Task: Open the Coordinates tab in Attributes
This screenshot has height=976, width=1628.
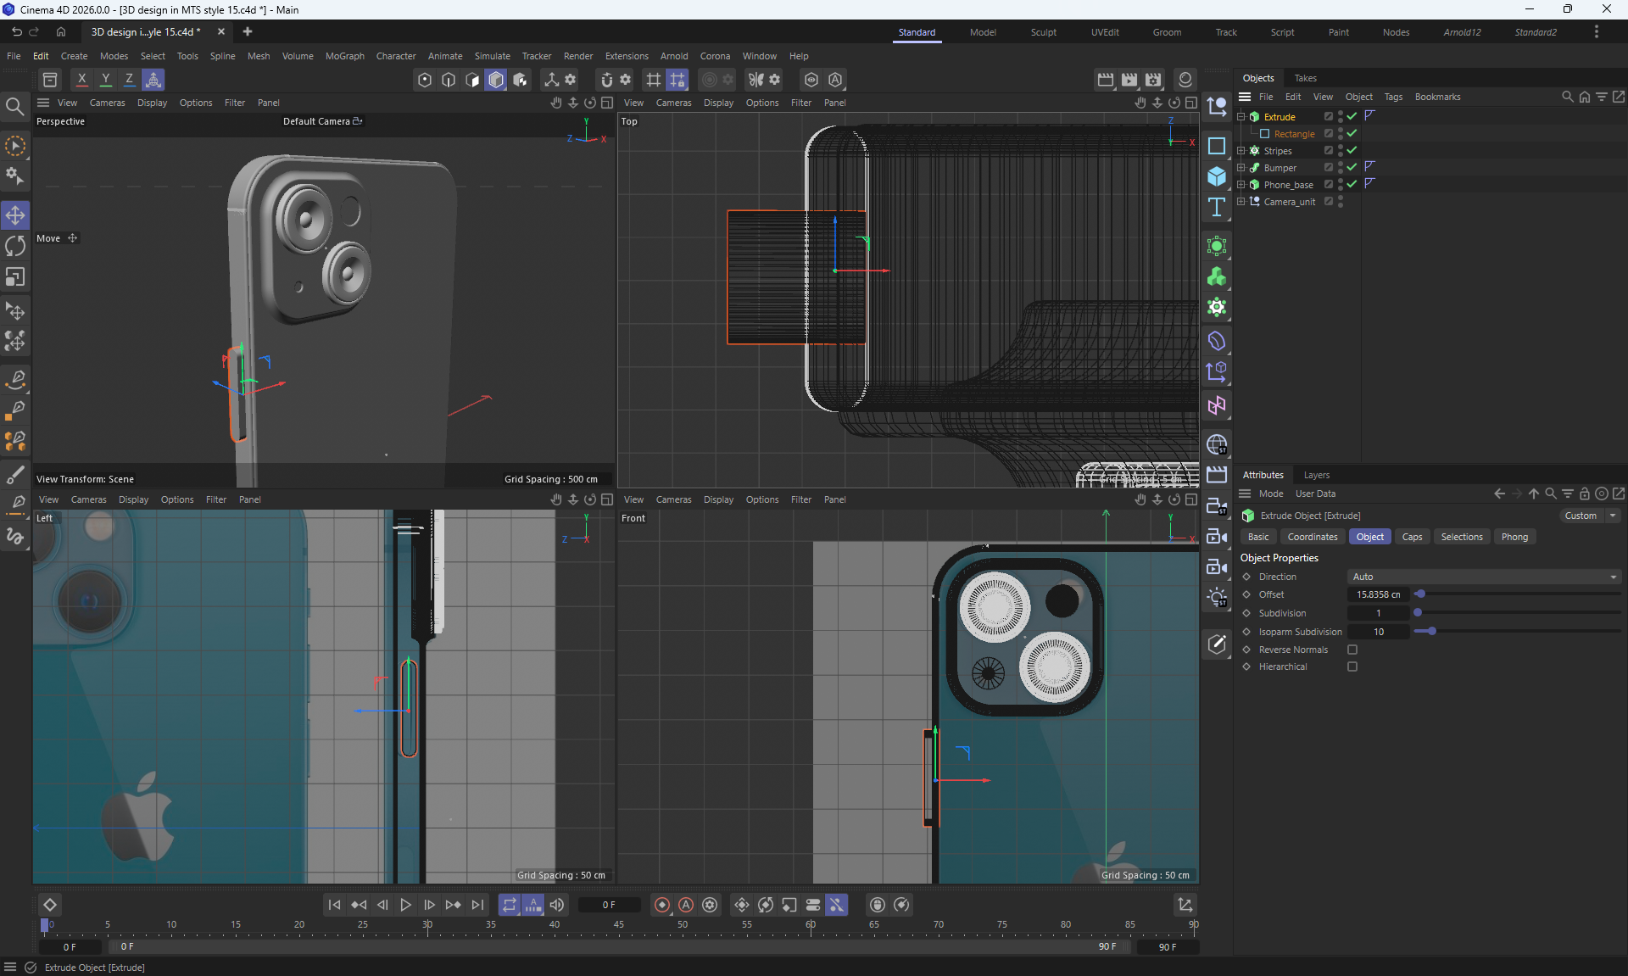Action: point(1312,537)
